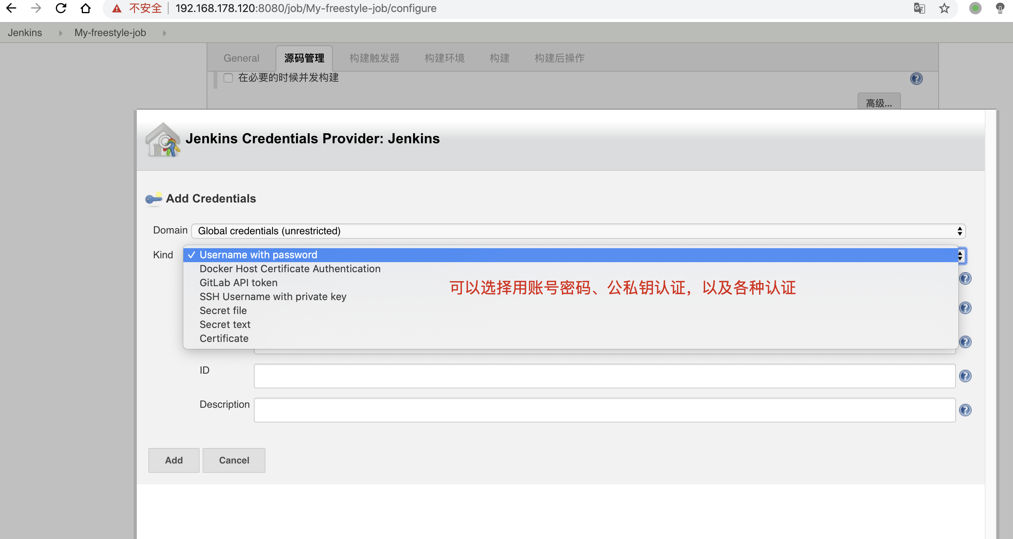Click the browser address bar URL
Viewport: 1013px width, 539px height.
306,8
